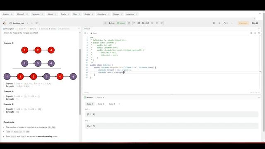
Task: Select the Facebook company tag
Action: pyautogui.click(x=38, y=14)
